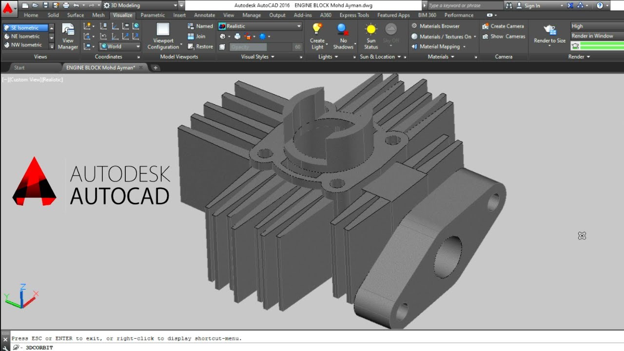Open the Materials Browser
This screenshot has width=624, height=351.
435,26
